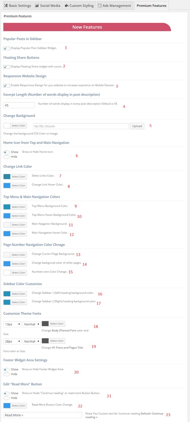Click the Read More Button Color swatch

click(x=7, y=406)
